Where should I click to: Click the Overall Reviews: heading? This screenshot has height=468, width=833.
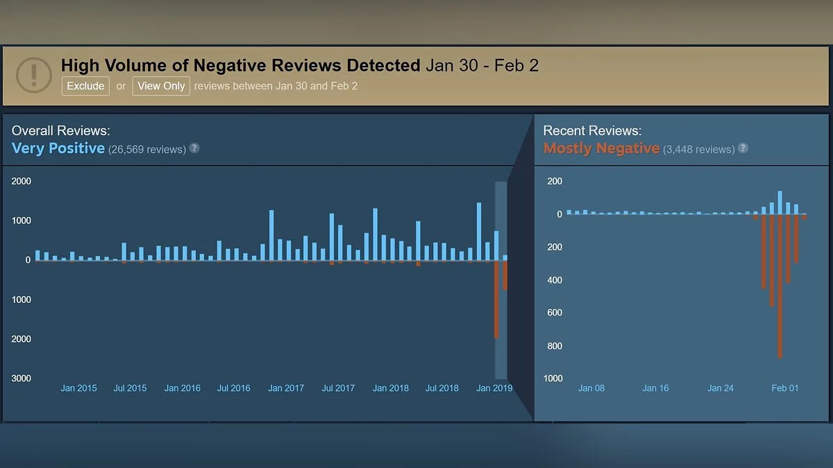(x=61, y=130)
